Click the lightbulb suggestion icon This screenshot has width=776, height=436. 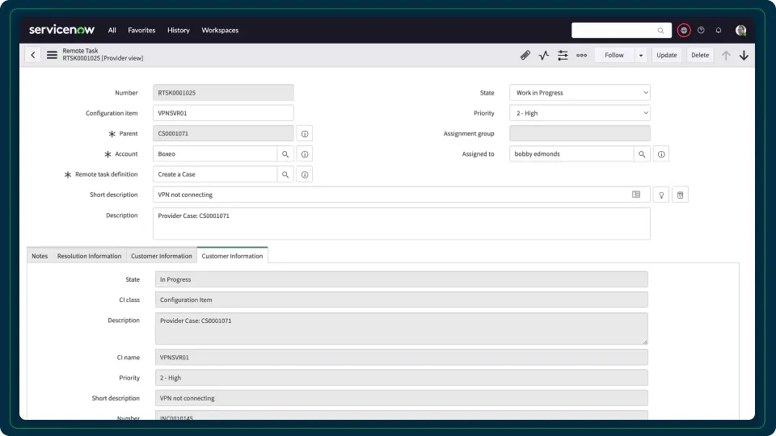point(661,195)
